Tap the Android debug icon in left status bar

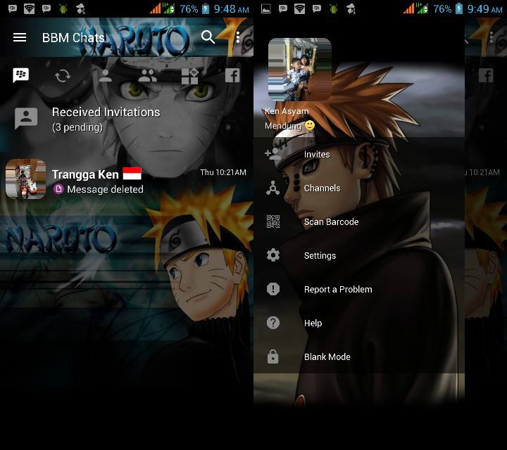coord(63,8)
